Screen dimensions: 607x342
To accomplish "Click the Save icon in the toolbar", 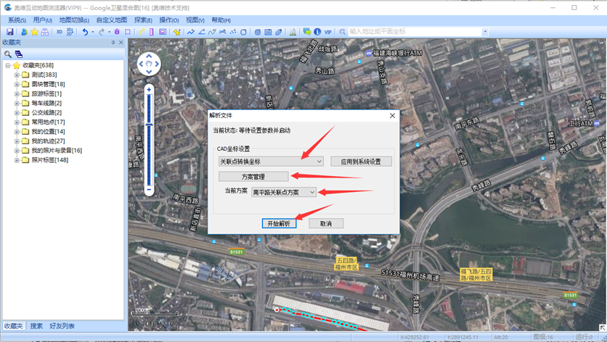I will point(9,32).
